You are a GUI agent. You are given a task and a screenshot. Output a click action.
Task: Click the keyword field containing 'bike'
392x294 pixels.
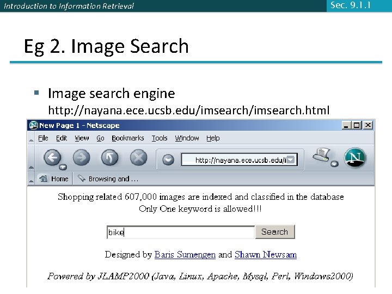pyautogui.click(x=181, y=232)
